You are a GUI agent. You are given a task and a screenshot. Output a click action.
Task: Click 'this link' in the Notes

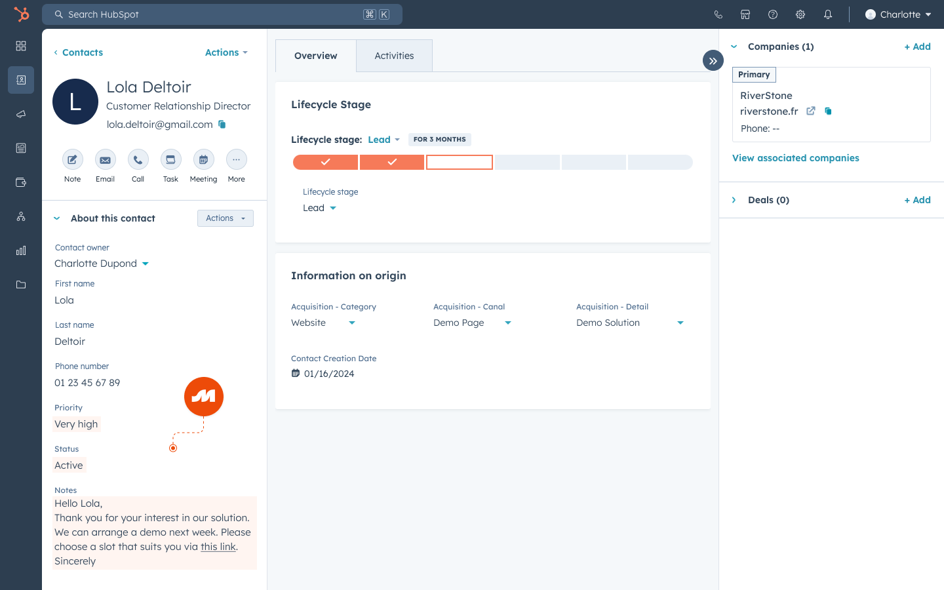pyautogui.click(x=218, y=547)
